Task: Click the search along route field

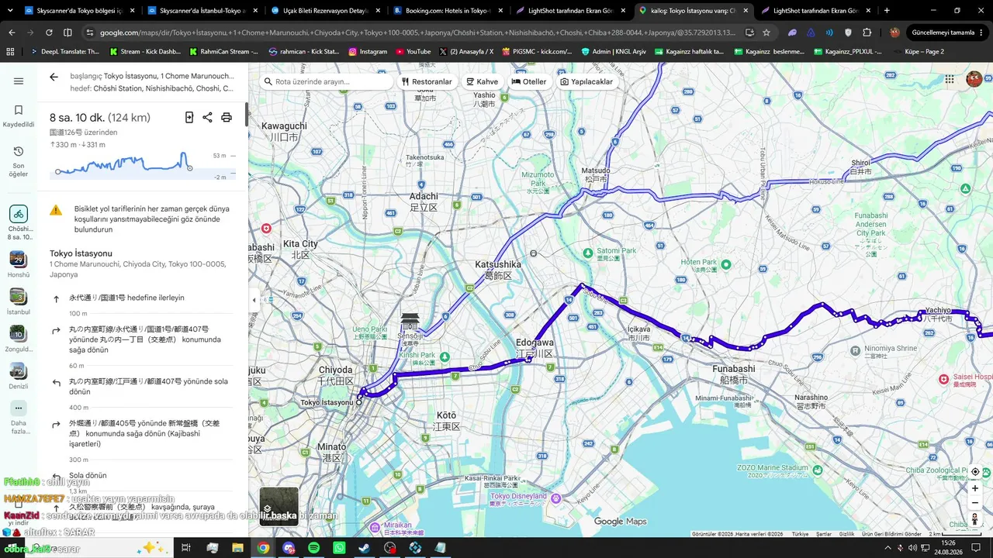Action: pyautogui.click(x=326, y=81)
